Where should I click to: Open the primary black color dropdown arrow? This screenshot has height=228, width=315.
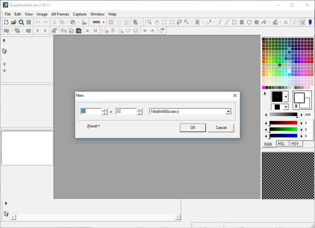pyautogui.click(x=286, y=97)
